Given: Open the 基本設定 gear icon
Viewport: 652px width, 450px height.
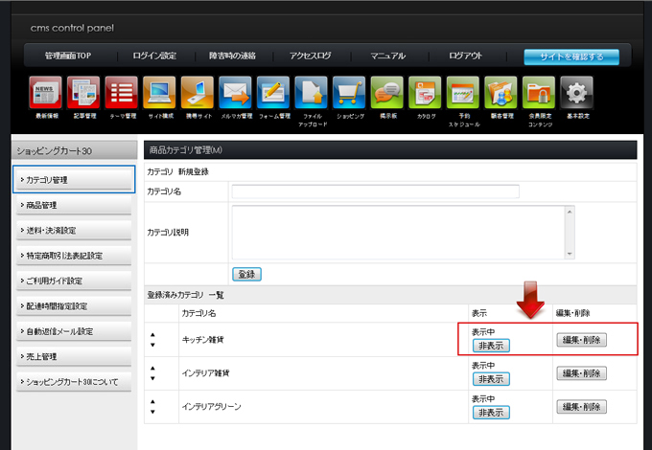Looking at the screenshot, I should click(x=576, y=94).
